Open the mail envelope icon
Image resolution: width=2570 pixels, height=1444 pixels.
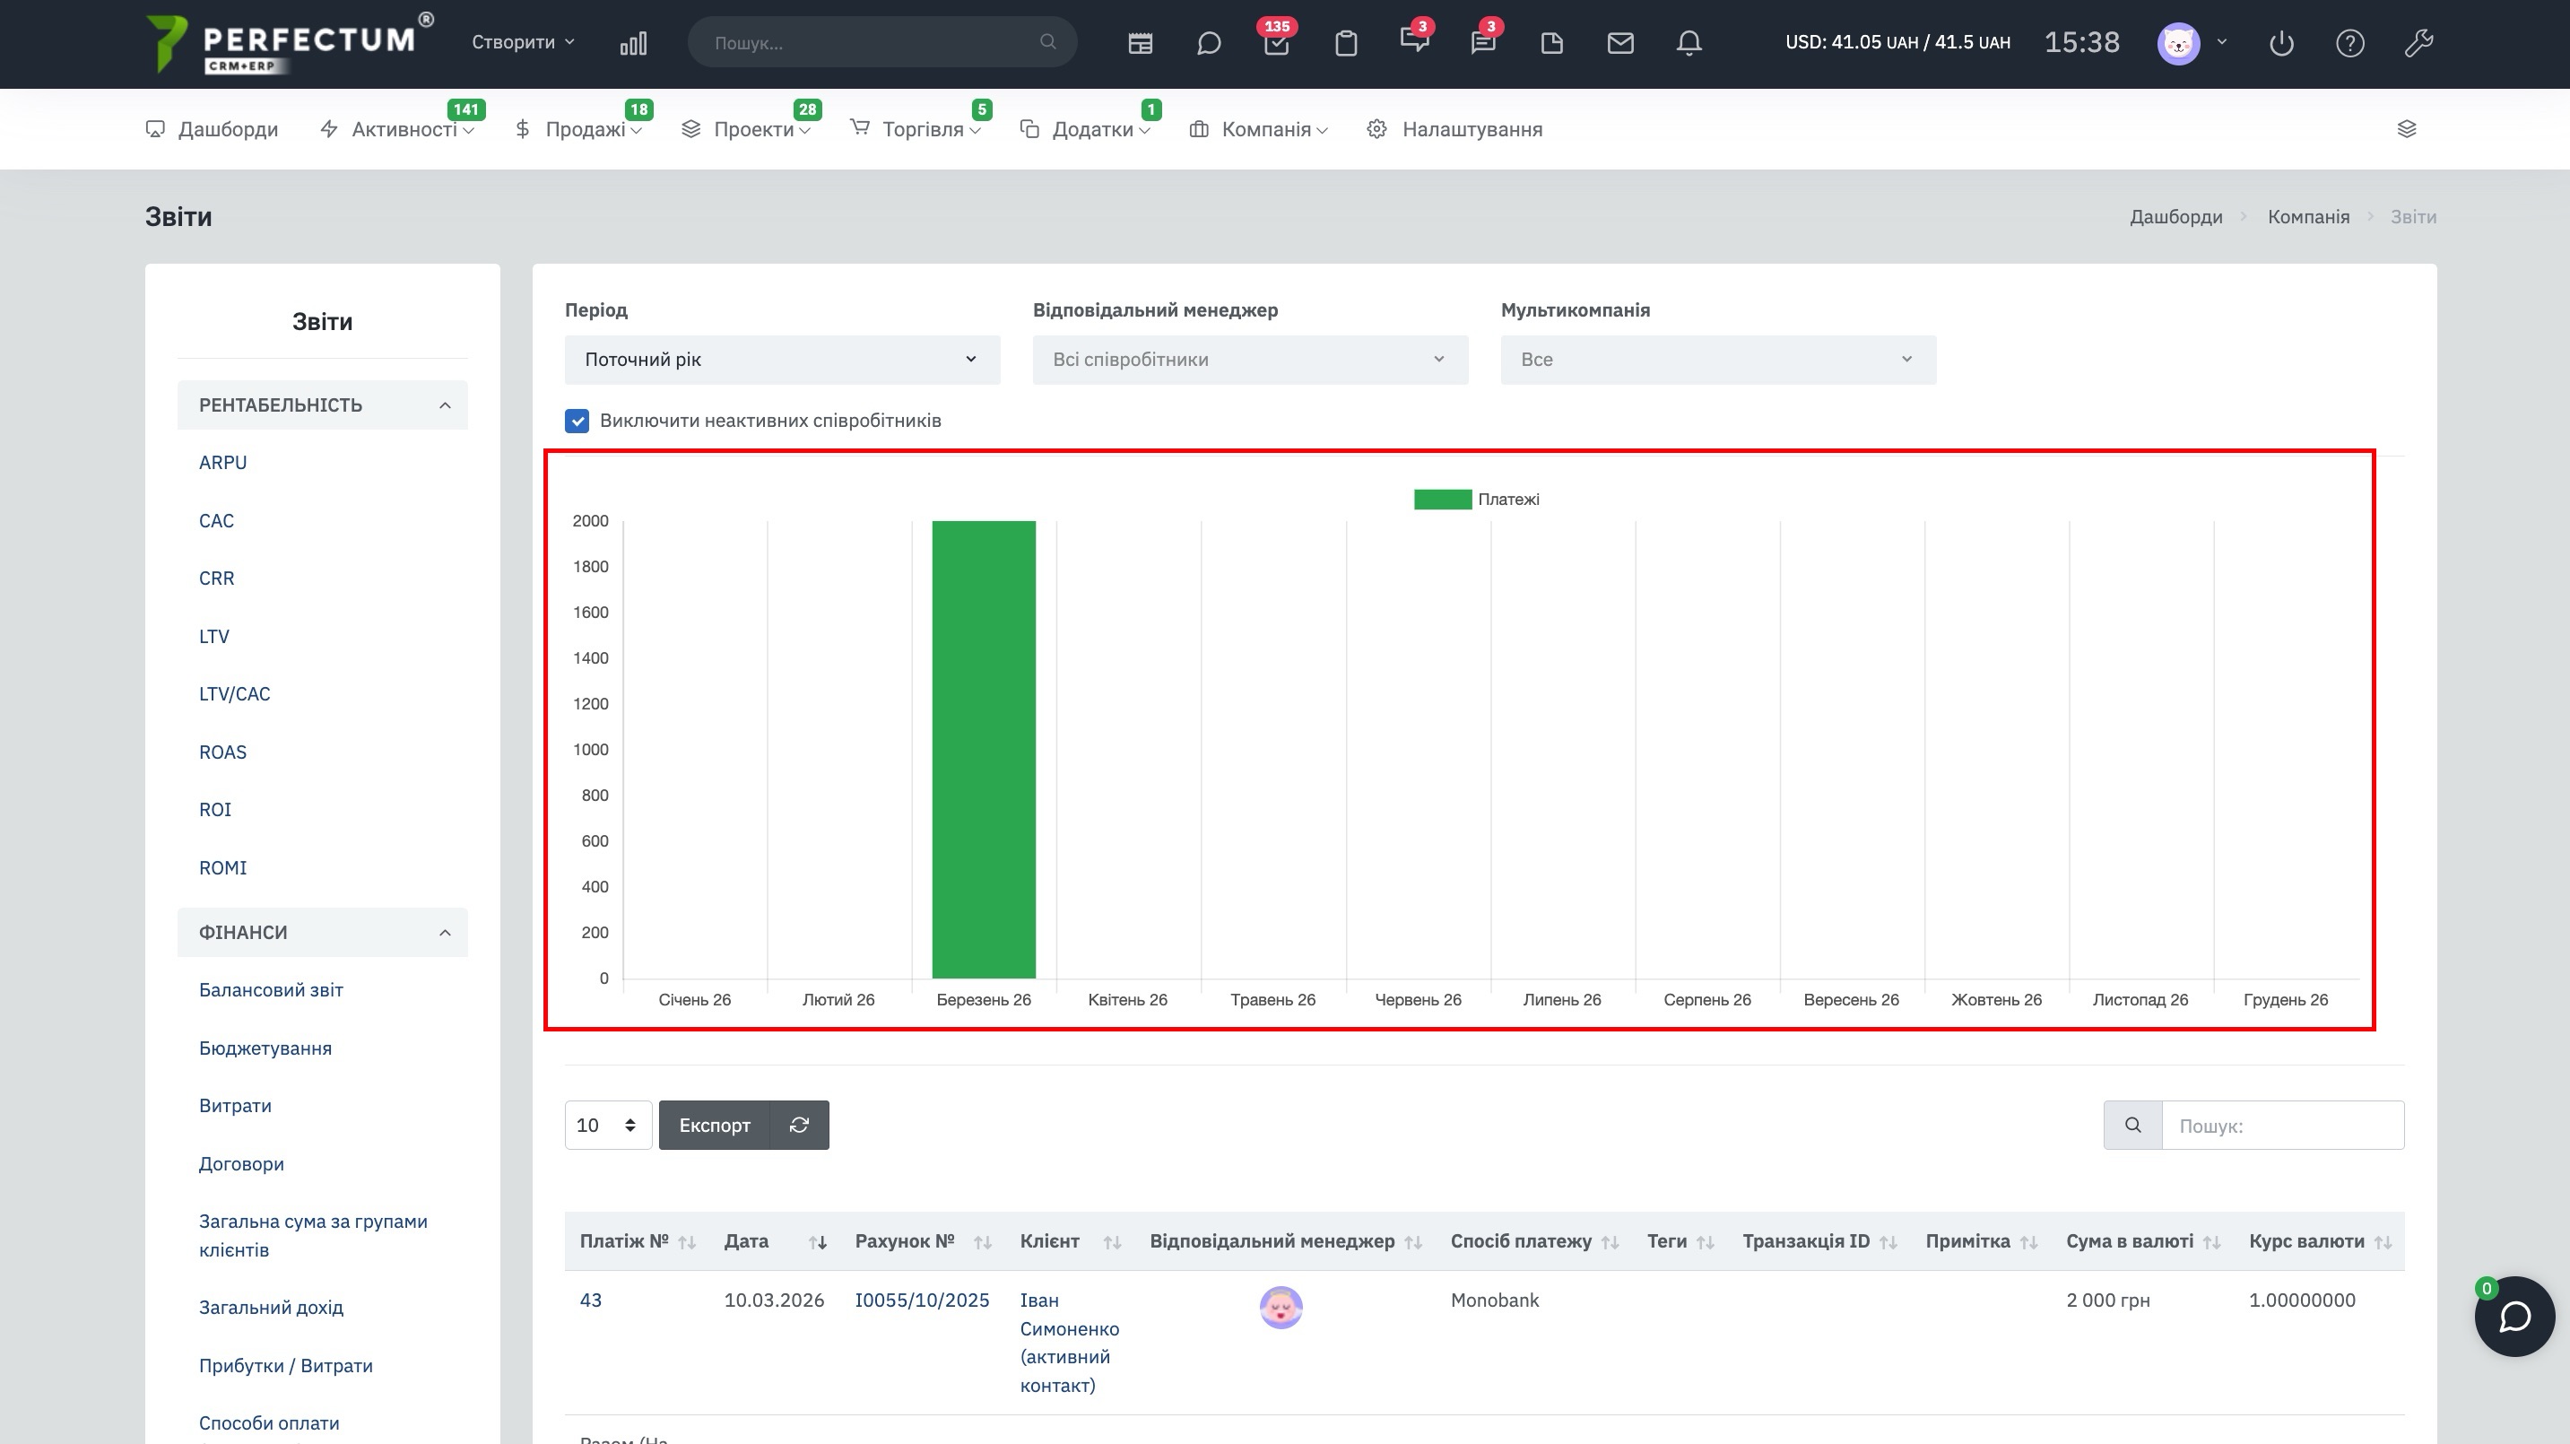click(x=1620, y=43)
